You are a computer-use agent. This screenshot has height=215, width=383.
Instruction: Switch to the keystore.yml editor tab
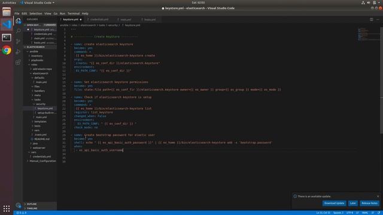point(71,20)
